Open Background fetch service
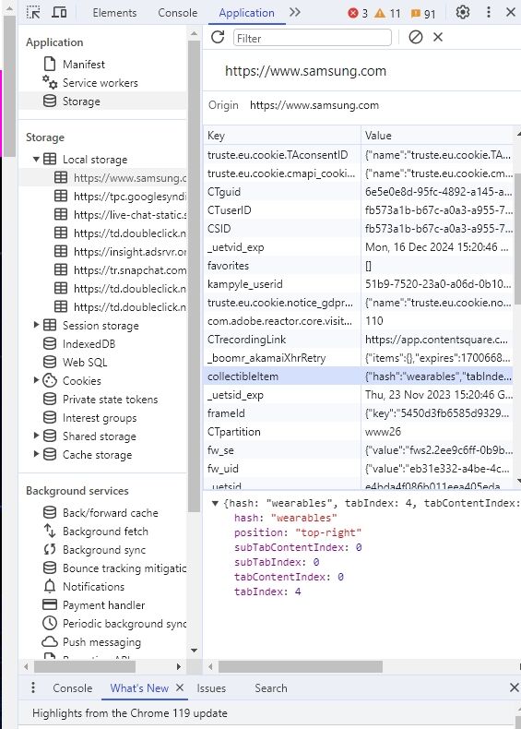The width and height of the screenshot is (521, 729). 105,532
